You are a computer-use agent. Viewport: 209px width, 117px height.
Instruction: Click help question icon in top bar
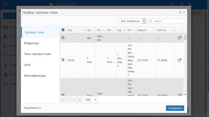[173, 5]
